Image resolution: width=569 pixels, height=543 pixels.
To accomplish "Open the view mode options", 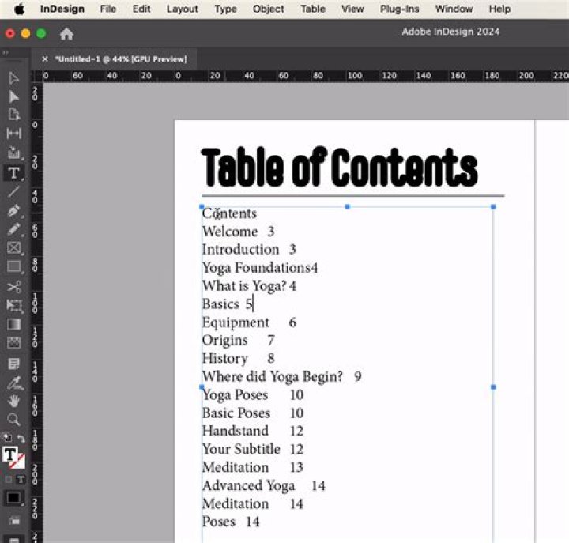I will pos(13,521).
